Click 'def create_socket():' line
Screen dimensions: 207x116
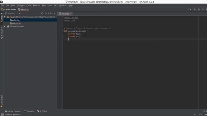click(75, 31)
